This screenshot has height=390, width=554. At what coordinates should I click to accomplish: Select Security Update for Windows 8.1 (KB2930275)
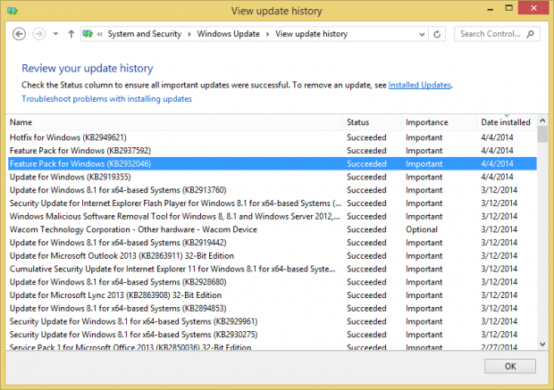click(x=272, y=335)
